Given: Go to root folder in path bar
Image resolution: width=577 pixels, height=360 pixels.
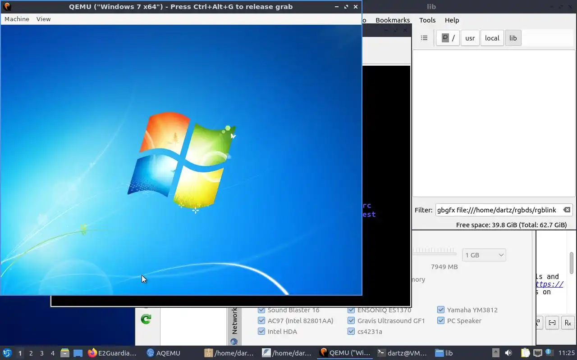Looking at the screenshot, I should coord(448,38).
